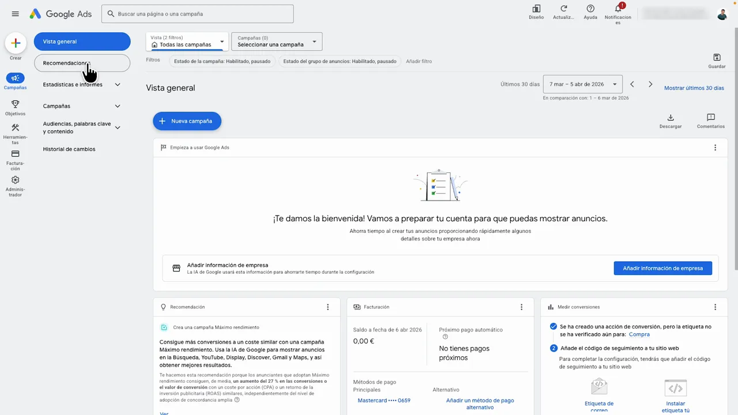Open the Compra conversion link
This screenshot has height=415, width=738.
click(x=639, y=334)
